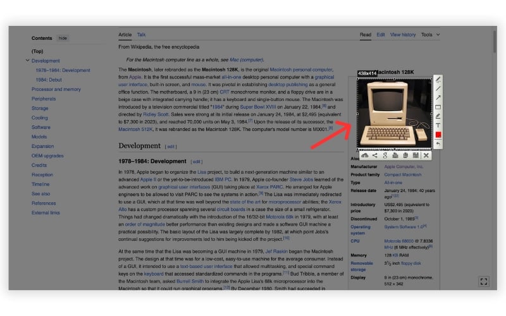Switch to the Talk tab

[x=141, y=35]
